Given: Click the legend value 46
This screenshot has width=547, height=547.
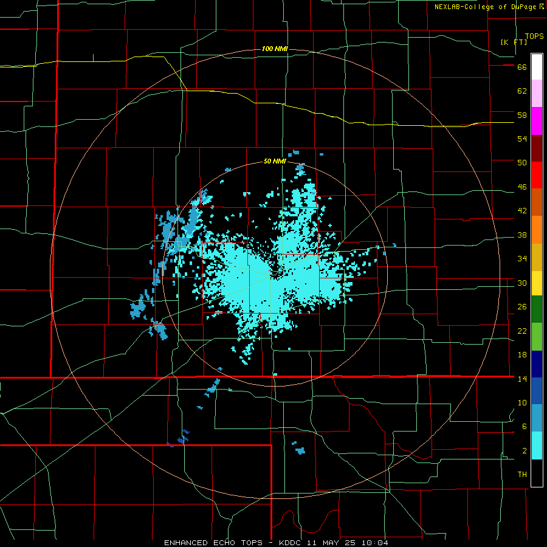Looking at the screenshot, I should point(522,187).
